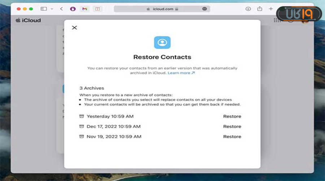Restore the Yesterday 10:59 AM archive

click(232, 117)
